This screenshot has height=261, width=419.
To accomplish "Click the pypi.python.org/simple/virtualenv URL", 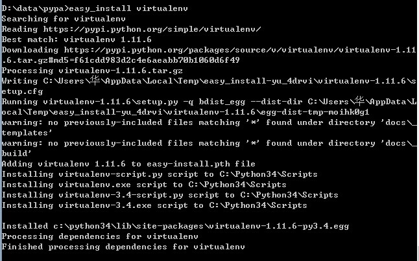I will point(152,29).
